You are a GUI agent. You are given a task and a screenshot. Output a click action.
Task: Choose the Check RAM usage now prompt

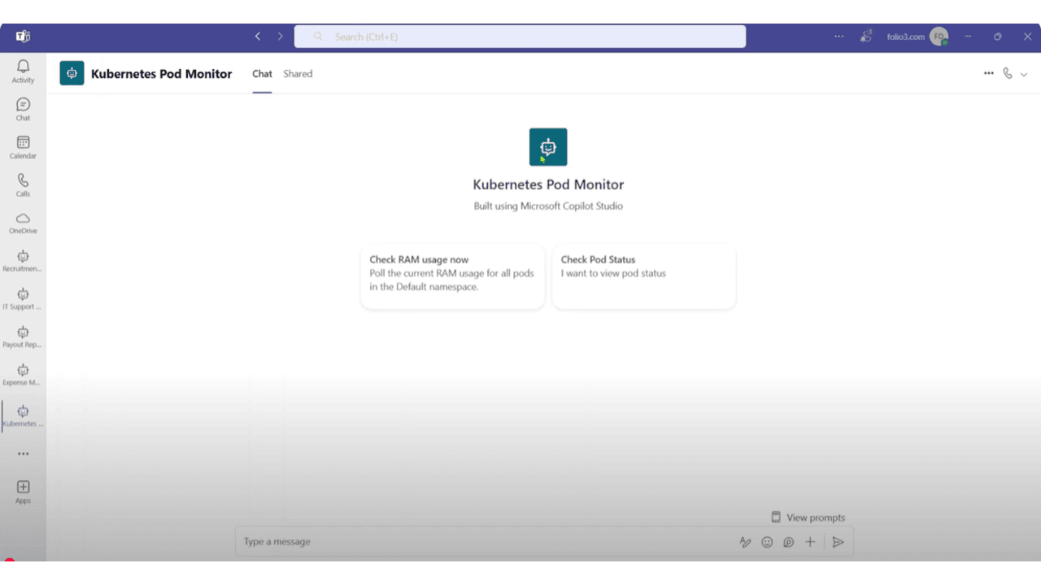click(452, 276)
